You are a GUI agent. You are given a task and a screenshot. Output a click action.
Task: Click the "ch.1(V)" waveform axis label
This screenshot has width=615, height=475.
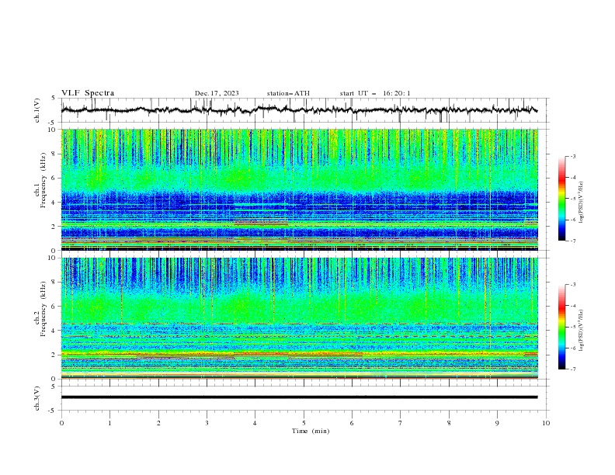click(x=37, y=110)
